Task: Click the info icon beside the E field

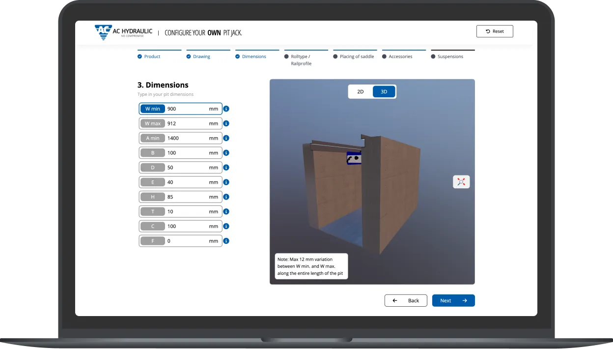Action: pos(226,182)
